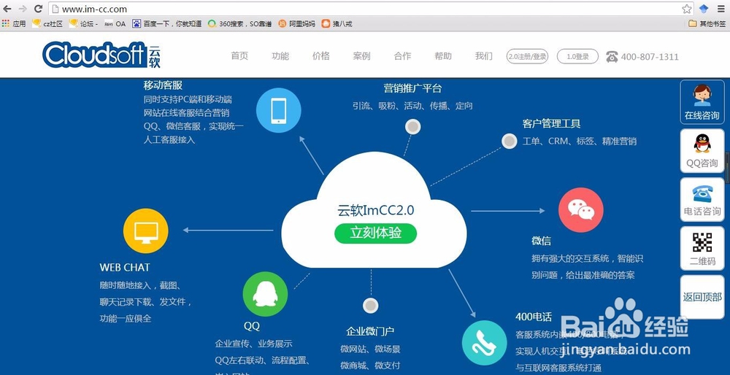Open the 其他书签 folder
This screenshot has height=375, width=730.
click(707, 24)
